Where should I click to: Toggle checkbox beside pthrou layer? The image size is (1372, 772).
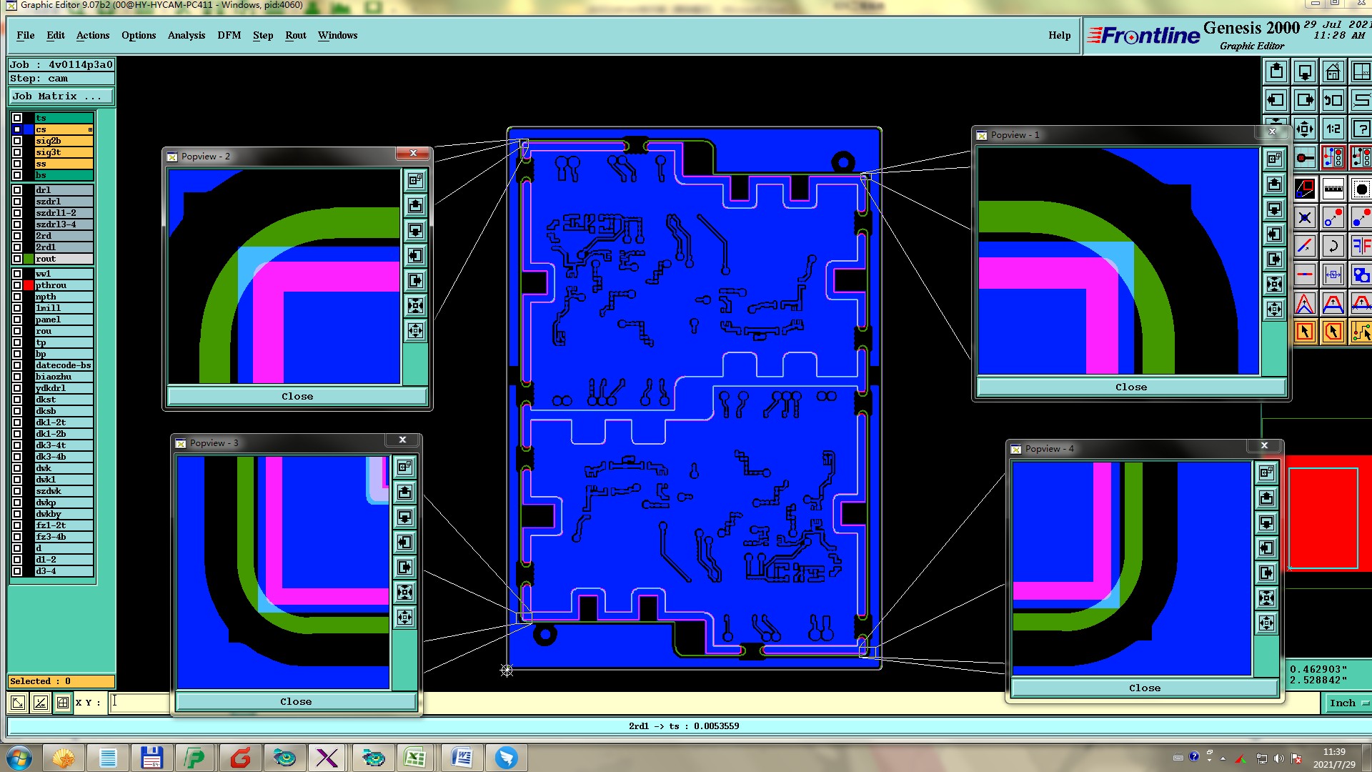17,285
